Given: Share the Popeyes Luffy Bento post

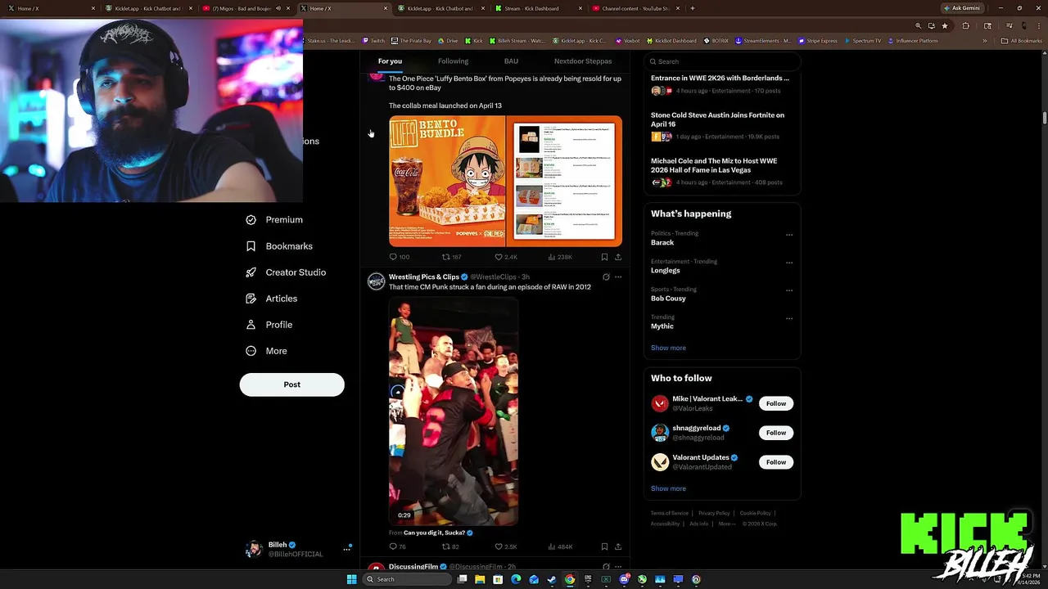Looking at the screenshot, I should click(618, 257).
